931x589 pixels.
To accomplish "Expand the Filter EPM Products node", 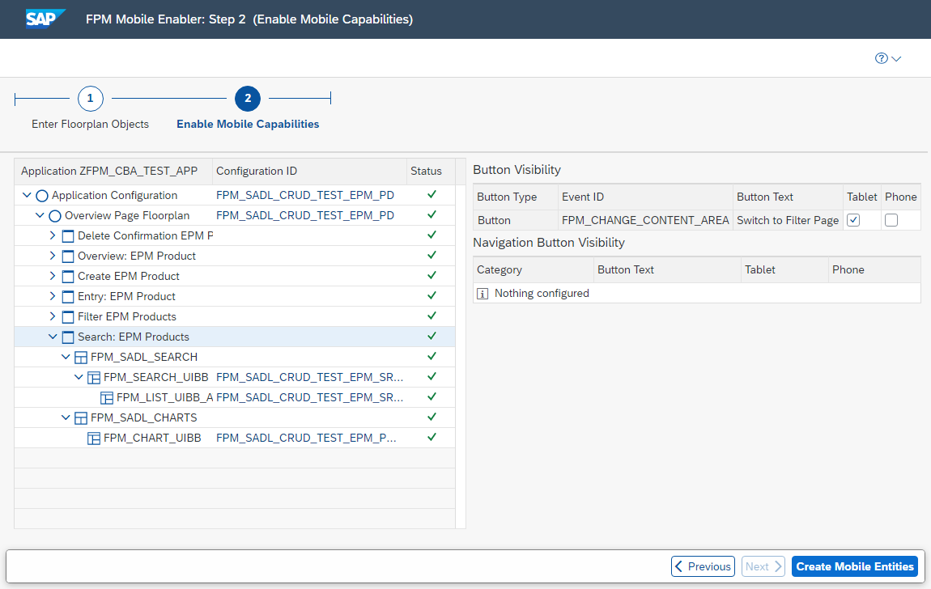I will pyautogui.click(x=53, y=316).
